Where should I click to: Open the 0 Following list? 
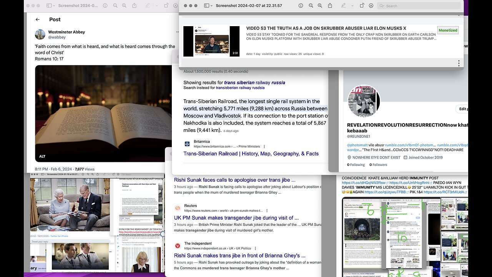356,165
